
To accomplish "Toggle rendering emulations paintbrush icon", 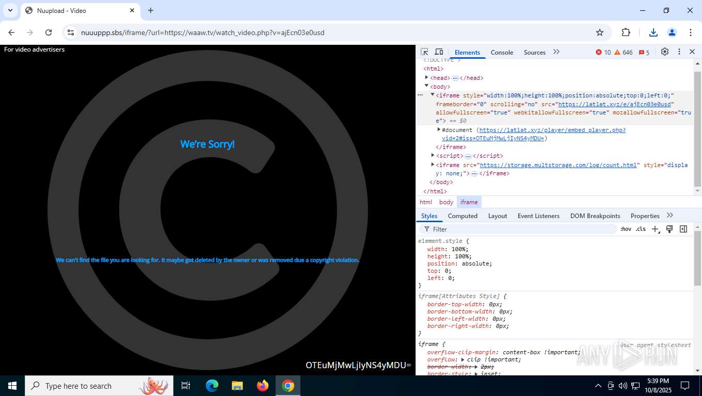I will [669, 229].
